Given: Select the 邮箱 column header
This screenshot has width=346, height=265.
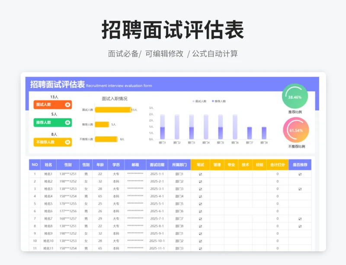Looking at the screenshot, I should point(135,165).
